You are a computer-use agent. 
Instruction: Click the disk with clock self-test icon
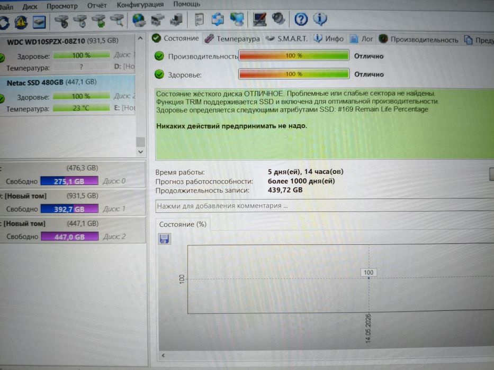click(x=80, y=21)
